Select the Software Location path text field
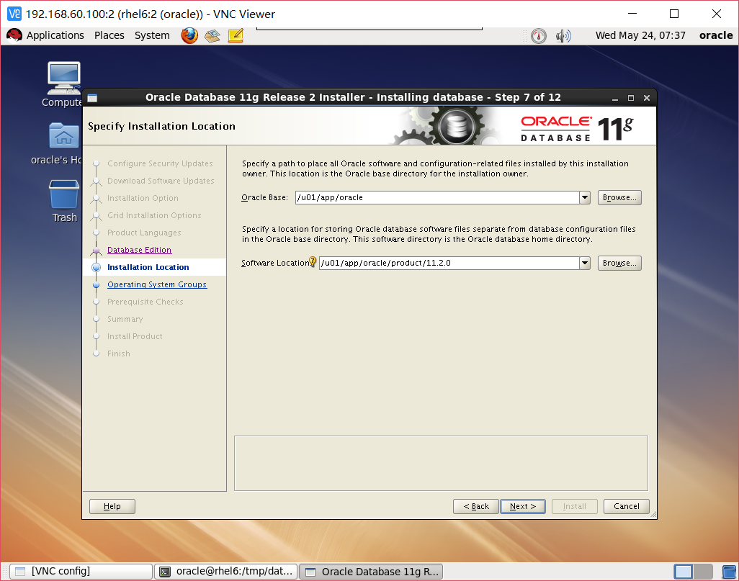The width and height of the screenshot is (739, 581). 447,263
